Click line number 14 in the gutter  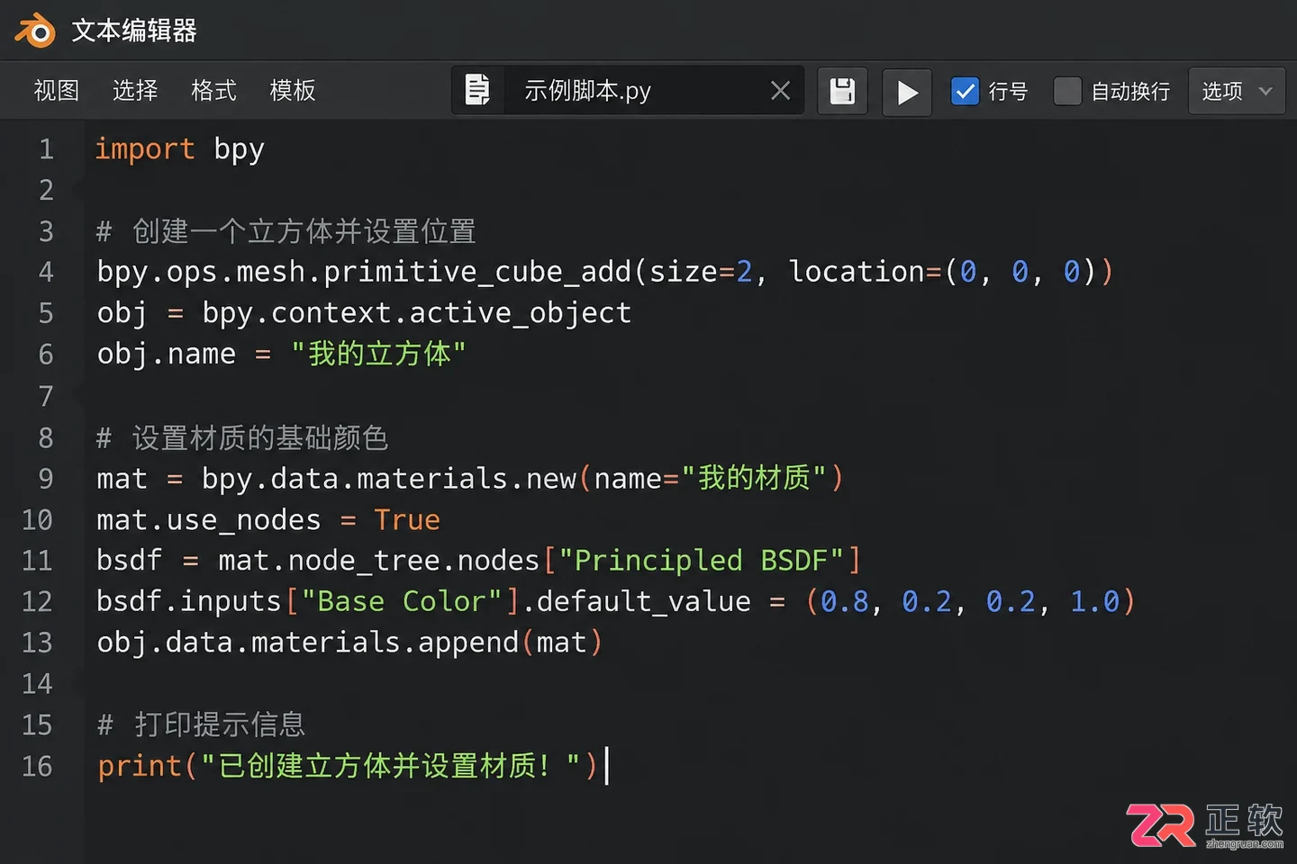tap(37, 684)
